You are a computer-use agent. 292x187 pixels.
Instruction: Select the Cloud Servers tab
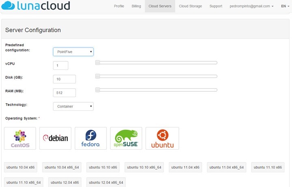point(160,6)
